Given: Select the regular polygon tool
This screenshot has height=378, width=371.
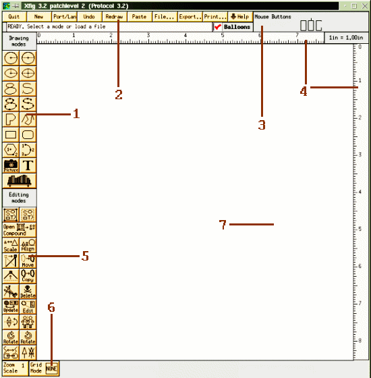Looking at the screenshot, I should pos(11,150).
